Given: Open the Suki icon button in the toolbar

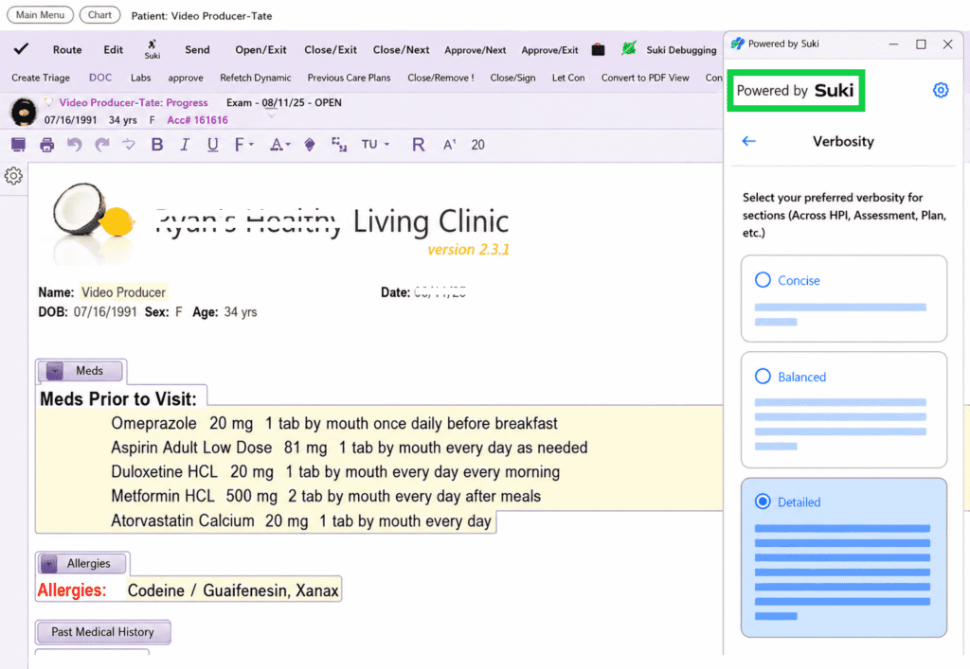Looking at the screenshot, I should pyautogui.click(x=153, y=49).
